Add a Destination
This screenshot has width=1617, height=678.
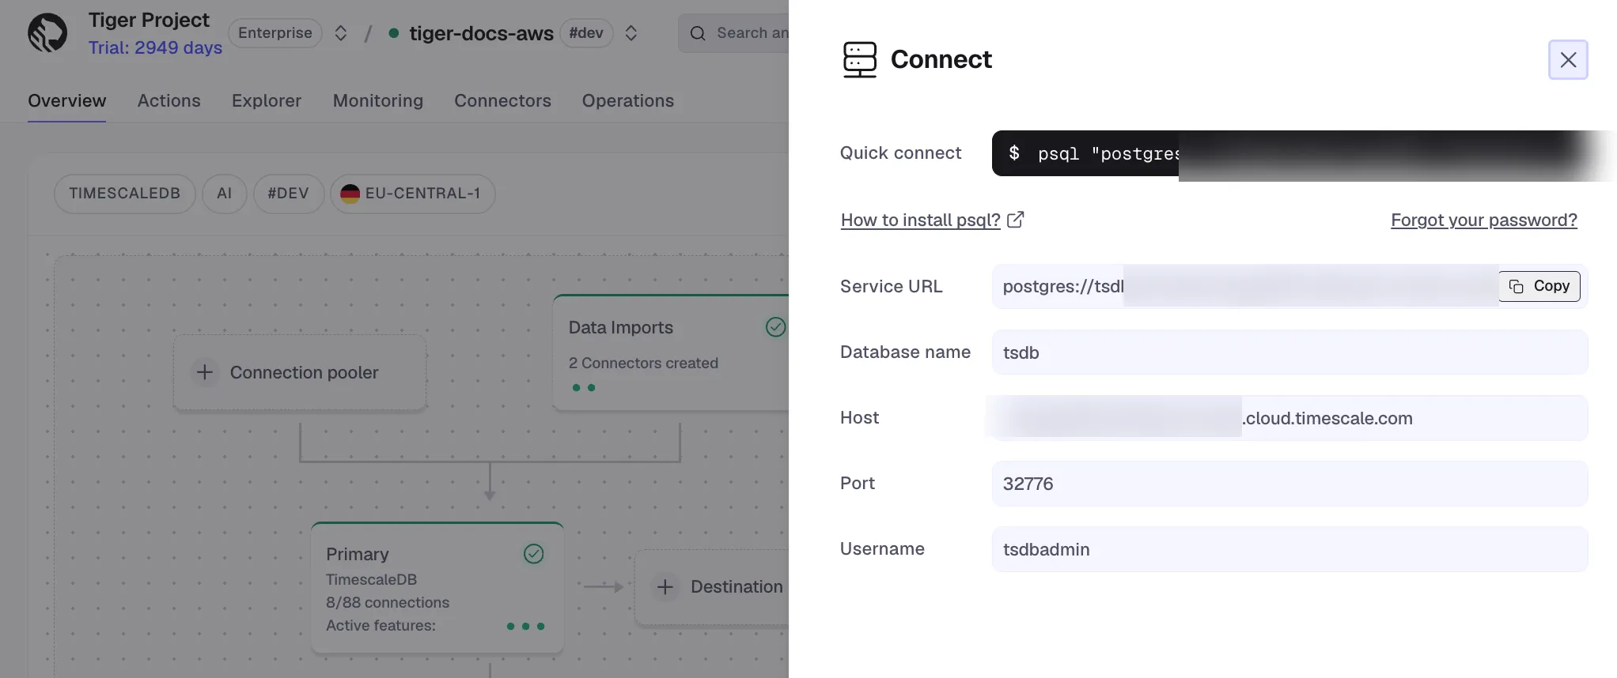(x=712, y=587)
